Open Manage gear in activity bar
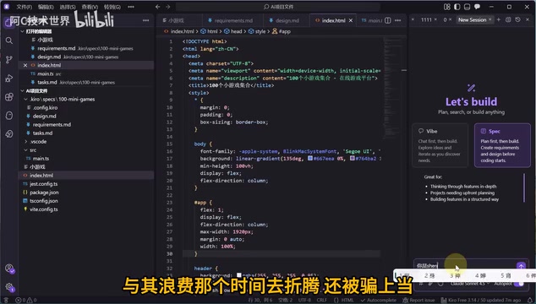The width and height of the screenshot is (536, 304). click(9, 287)
